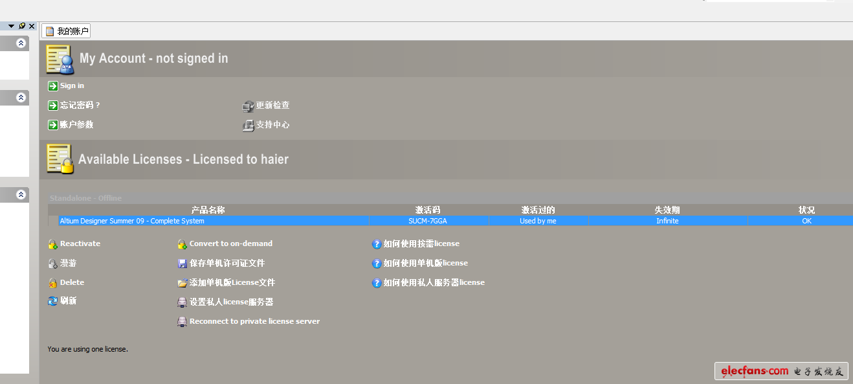The image size is (853, 384).
Task: Click the 更新检查 link
Action: pyautogui.click(x=272, y=106)
